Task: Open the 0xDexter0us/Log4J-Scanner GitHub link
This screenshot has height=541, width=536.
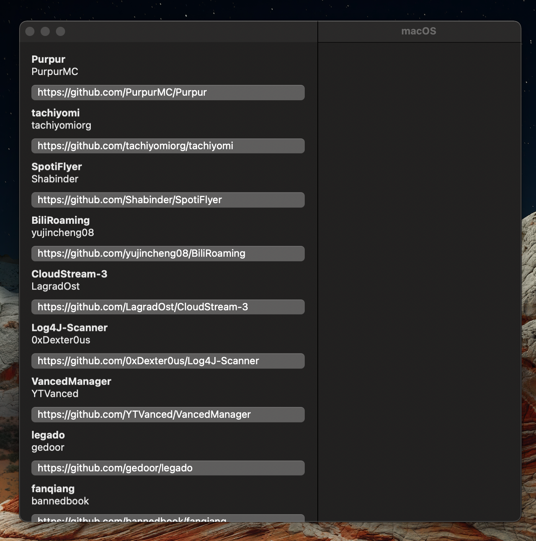Action: coord(168,361)
